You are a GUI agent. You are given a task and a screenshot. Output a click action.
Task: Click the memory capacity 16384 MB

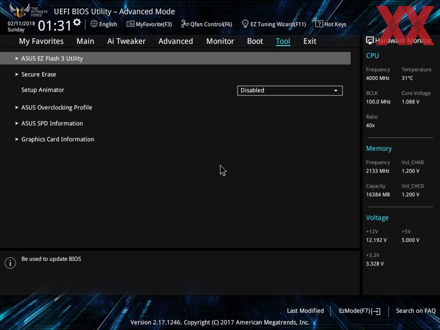[x=378, y=194]
